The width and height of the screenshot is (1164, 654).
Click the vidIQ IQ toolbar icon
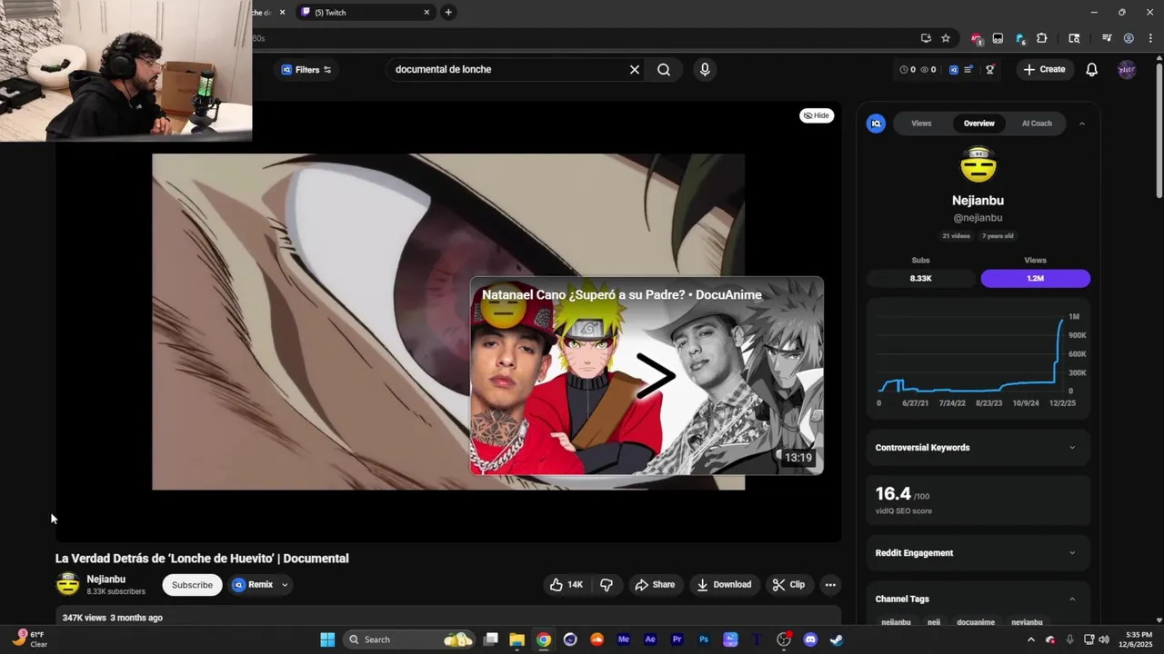point(954,70)
